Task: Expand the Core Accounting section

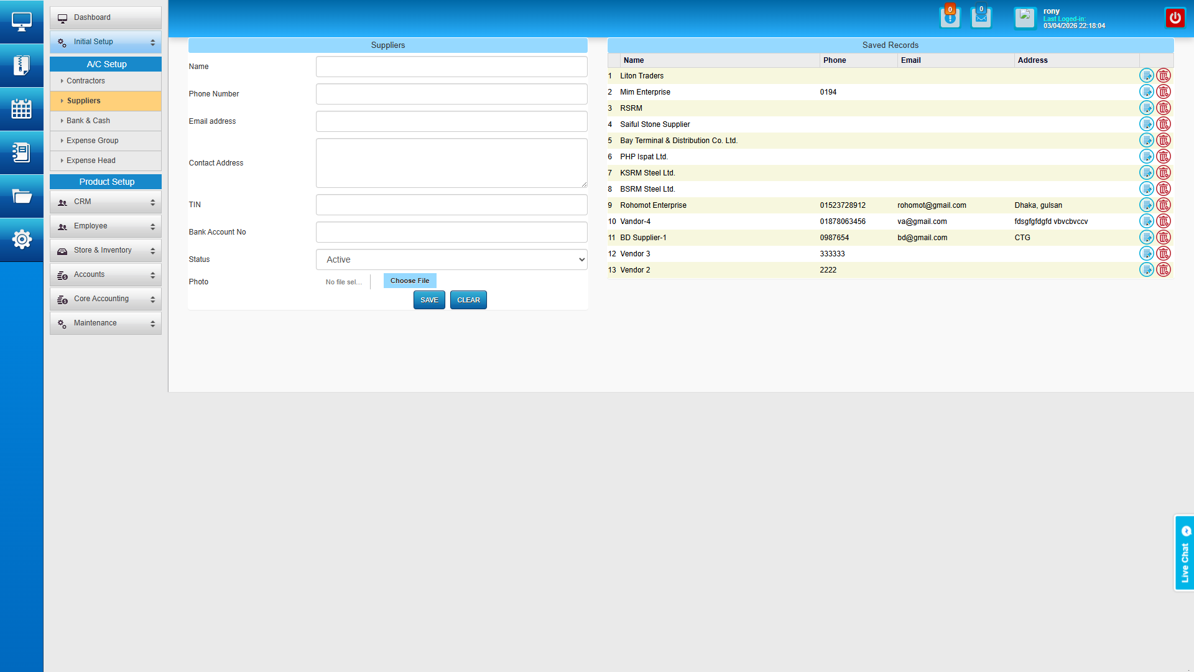Action: 106,299
